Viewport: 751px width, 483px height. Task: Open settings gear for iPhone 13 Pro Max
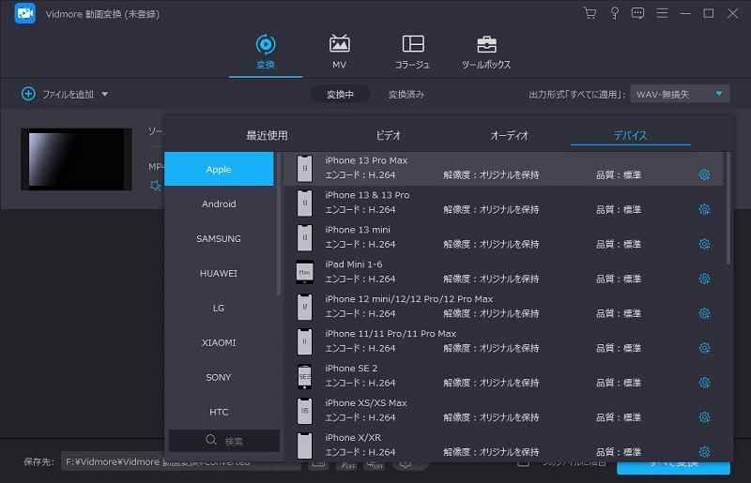(704, 174)
